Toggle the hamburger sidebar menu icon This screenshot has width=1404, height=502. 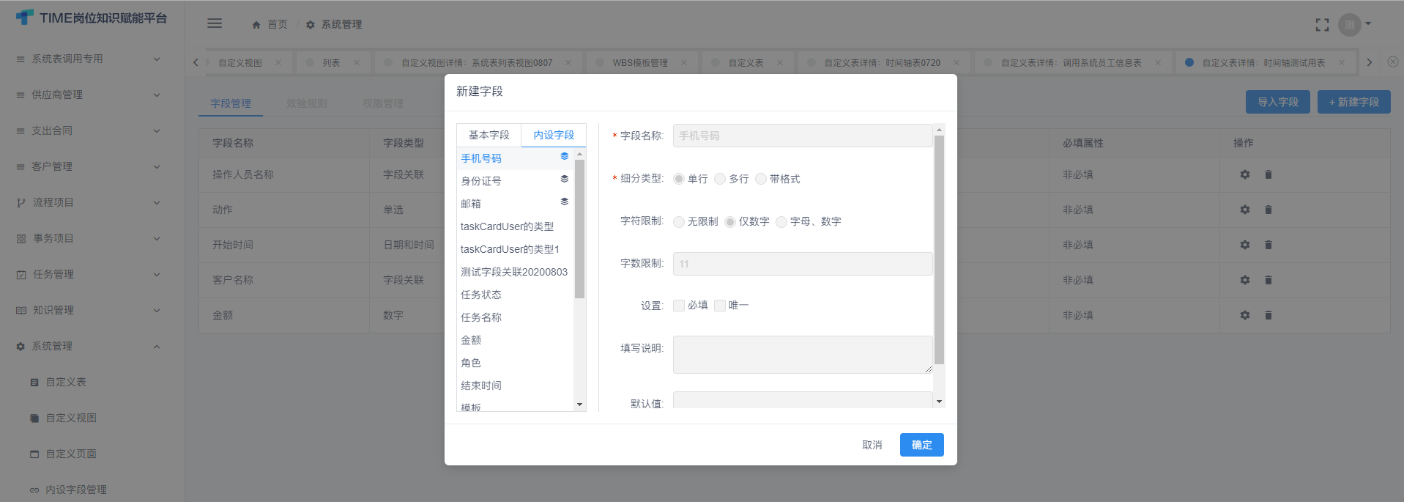coord(215,23)
